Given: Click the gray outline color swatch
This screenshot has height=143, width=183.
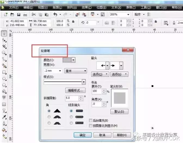Looking at the screenshot, I should (x=67, y=60).
